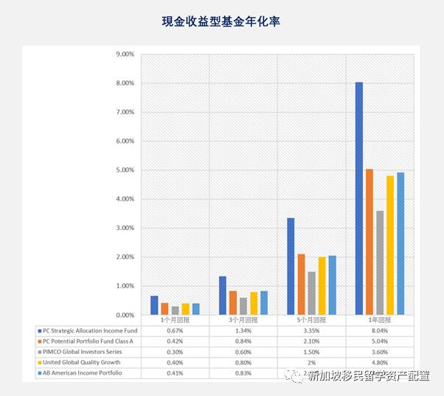
Task: Click the orange bar in the 5个月回报 group
Action: click(x=301, y=285)
